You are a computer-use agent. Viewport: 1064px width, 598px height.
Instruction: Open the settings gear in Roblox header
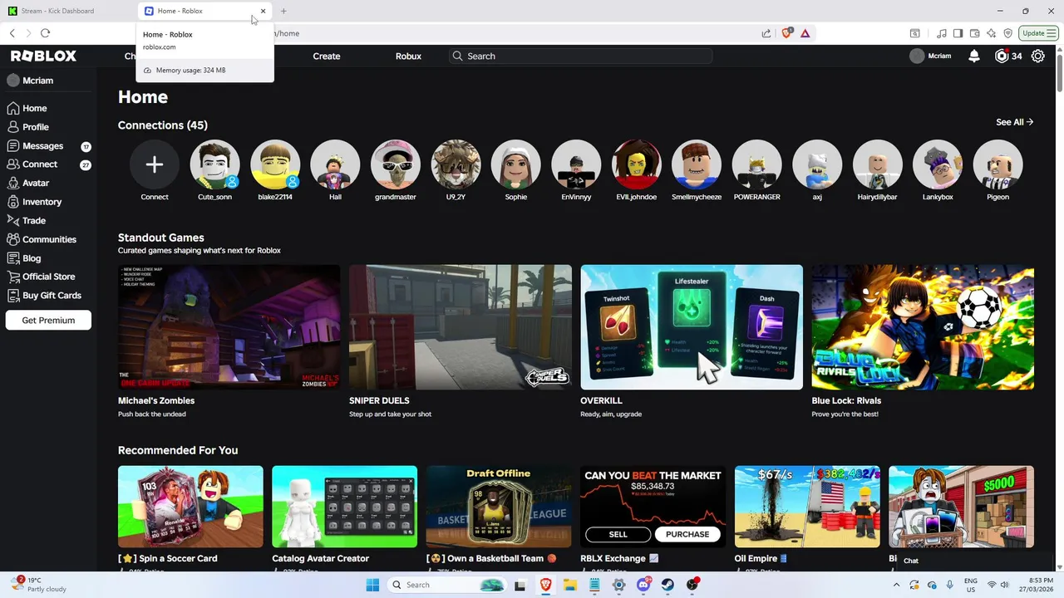tap(1038, 56)
